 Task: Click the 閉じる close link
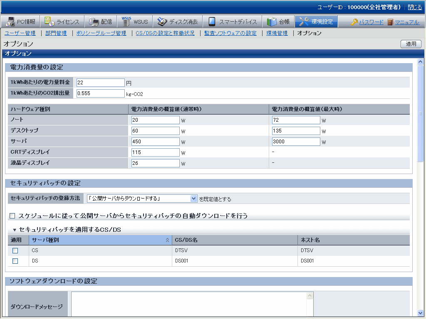pos(414,7)
